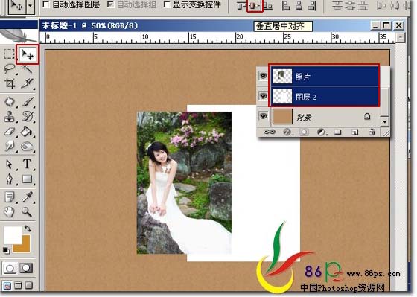Click the foreground white color swatch
417x297 pixels.
(x=12, y=234)
